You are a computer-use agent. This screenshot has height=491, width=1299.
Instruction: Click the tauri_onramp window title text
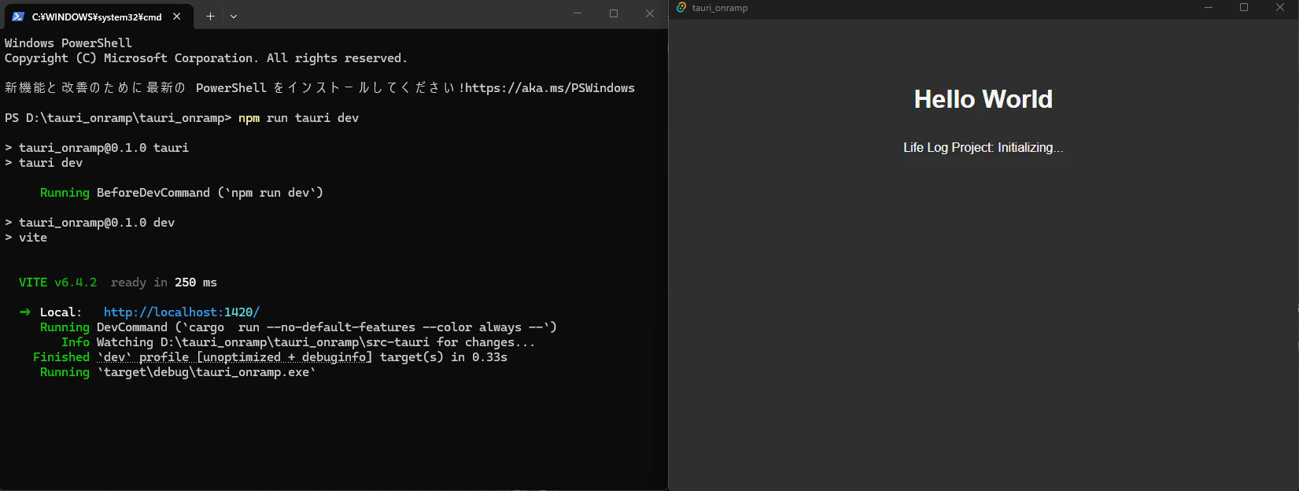pyautogui.click(x=720, y=8)
